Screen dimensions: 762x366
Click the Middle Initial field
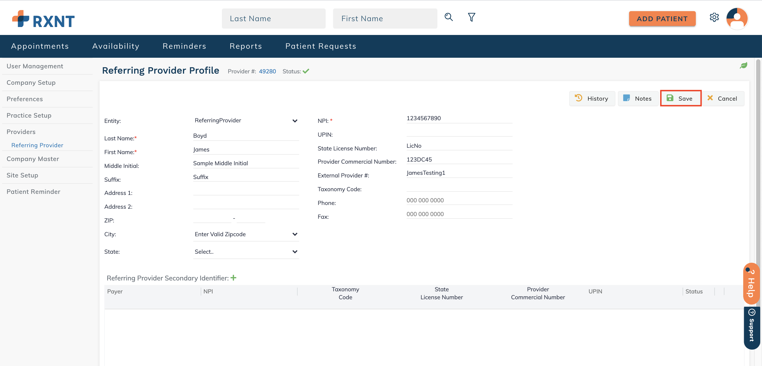[246, 163]
